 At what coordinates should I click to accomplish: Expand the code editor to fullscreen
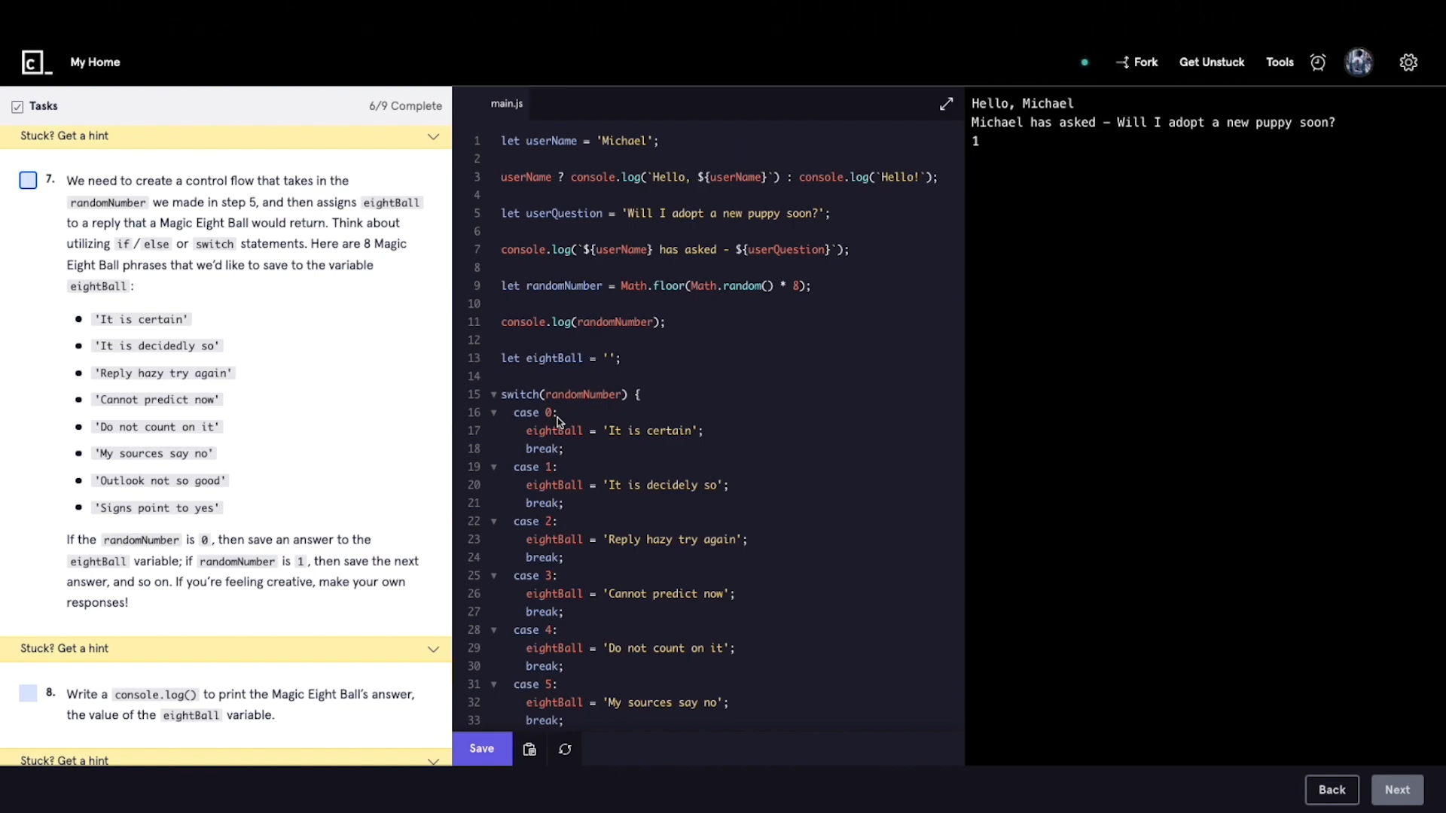[946, 104]
